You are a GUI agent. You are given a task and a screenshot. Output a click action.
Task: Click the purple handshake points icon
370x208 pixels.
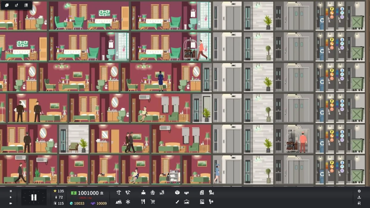click(x=93, y=203)
